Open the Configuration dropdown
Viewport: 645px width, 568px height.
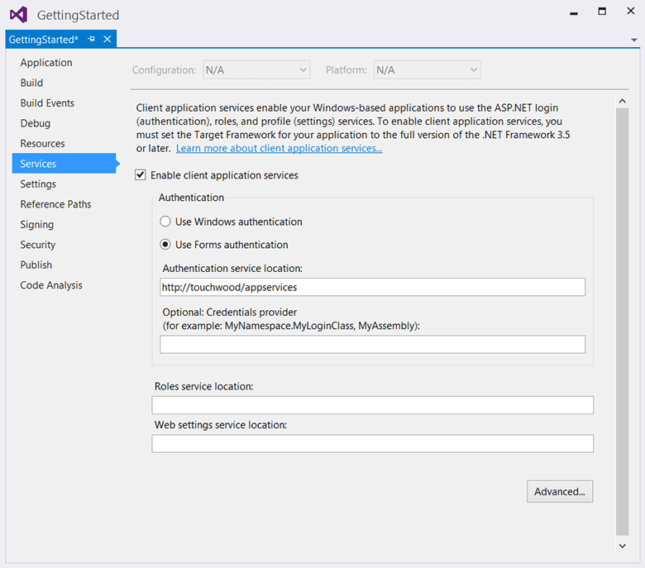256,70
